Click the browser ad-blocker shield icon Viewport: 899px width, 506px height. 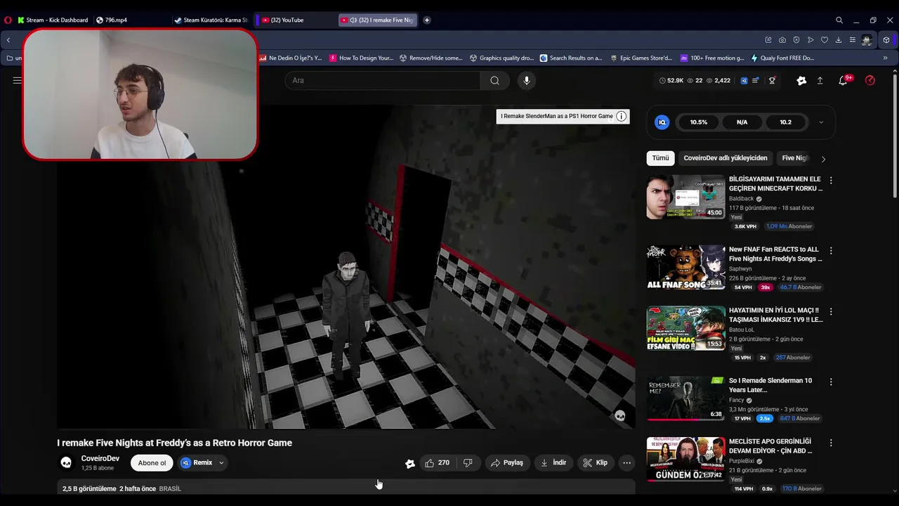[796, 40]
